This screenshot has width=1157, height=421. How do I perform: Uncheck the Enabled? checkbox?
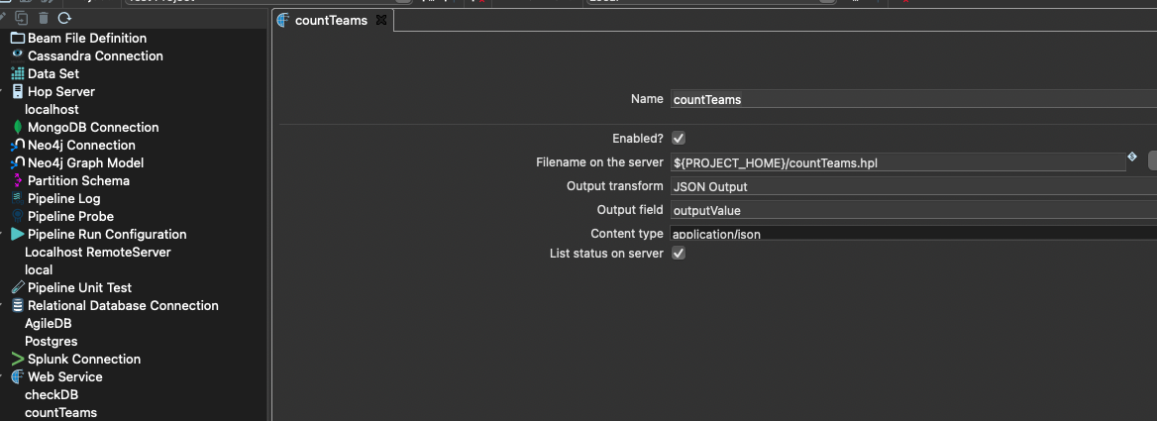click(679, 138)
